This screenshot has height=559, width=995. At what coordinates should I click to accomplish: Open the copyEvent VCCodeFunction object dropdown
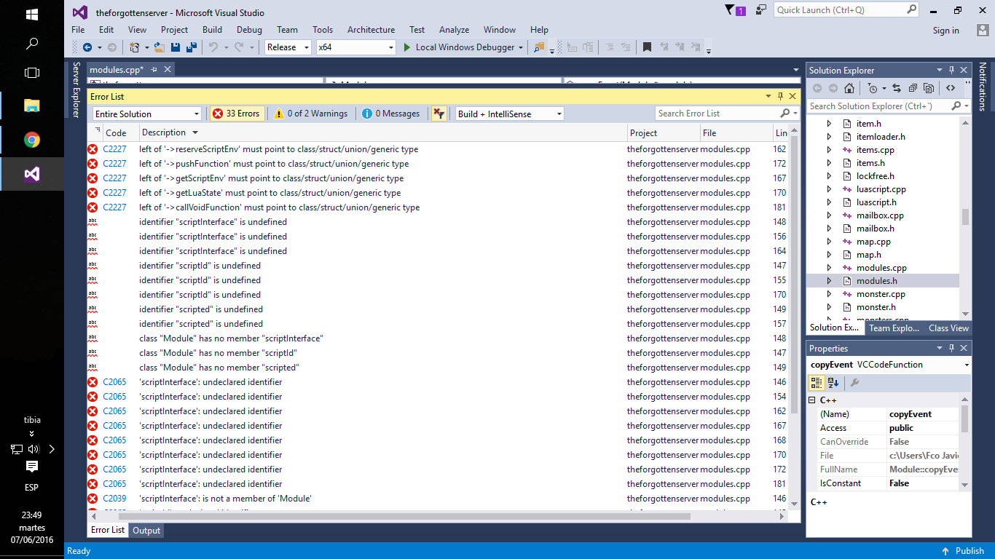click(889, 365)
